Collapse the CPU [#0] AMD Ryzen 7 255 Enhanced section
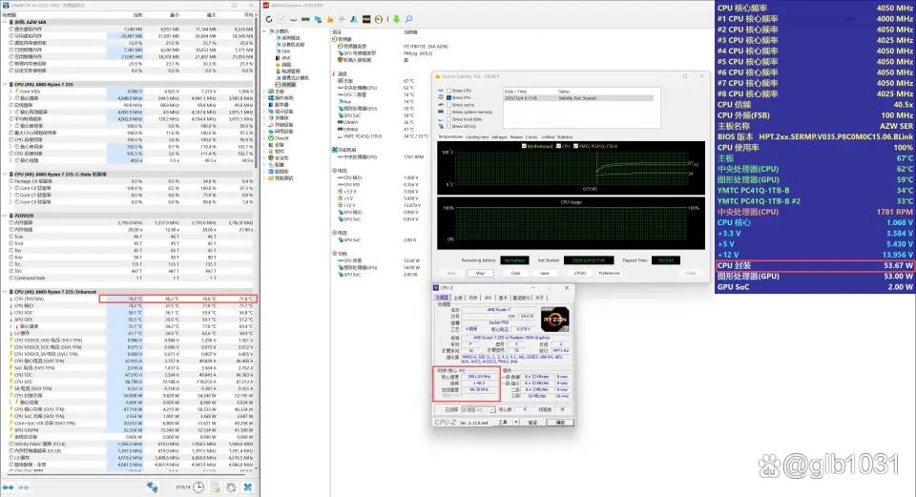The height and width of the screenshot is (497, 916). point(6,291)
